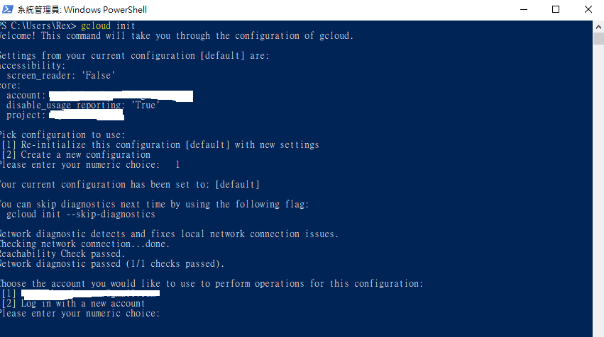Image resolution: width=604 pixels, height=337 pixels.
Task: Close the Windows PowerShell window
Action: (588, 9)
